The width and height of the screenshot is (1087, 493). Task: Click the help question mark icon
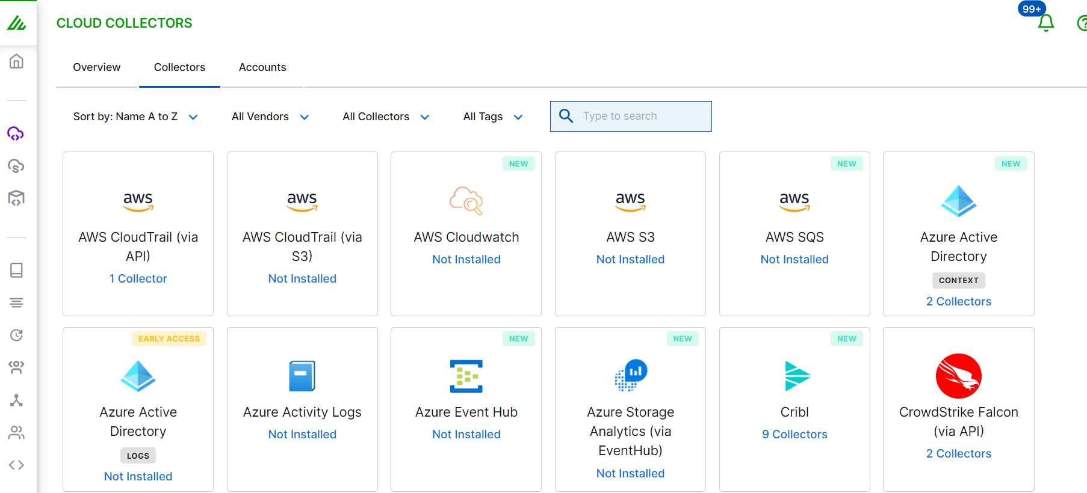coord(1082,23)
